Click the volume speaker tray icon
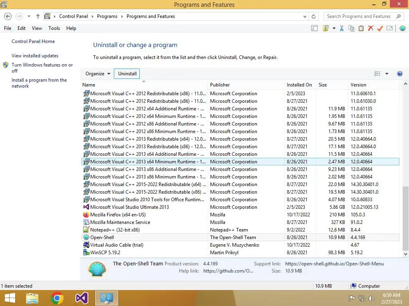The width and height of the screenshot is (409, 306). coord(371,298)
